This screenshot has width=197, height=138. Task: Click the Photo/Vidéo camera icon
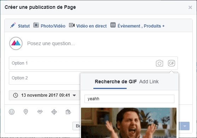36,25
